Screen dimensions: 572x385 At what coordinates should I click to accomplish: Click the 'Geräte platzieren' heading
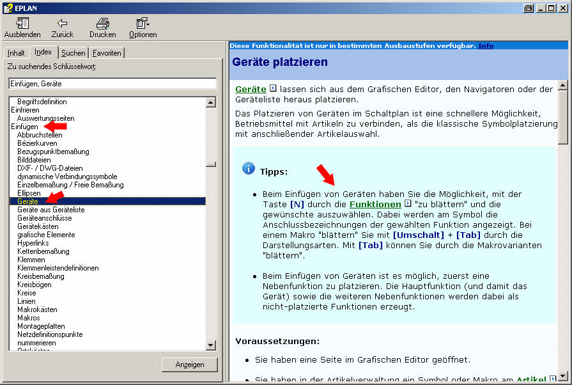[280, 62]
